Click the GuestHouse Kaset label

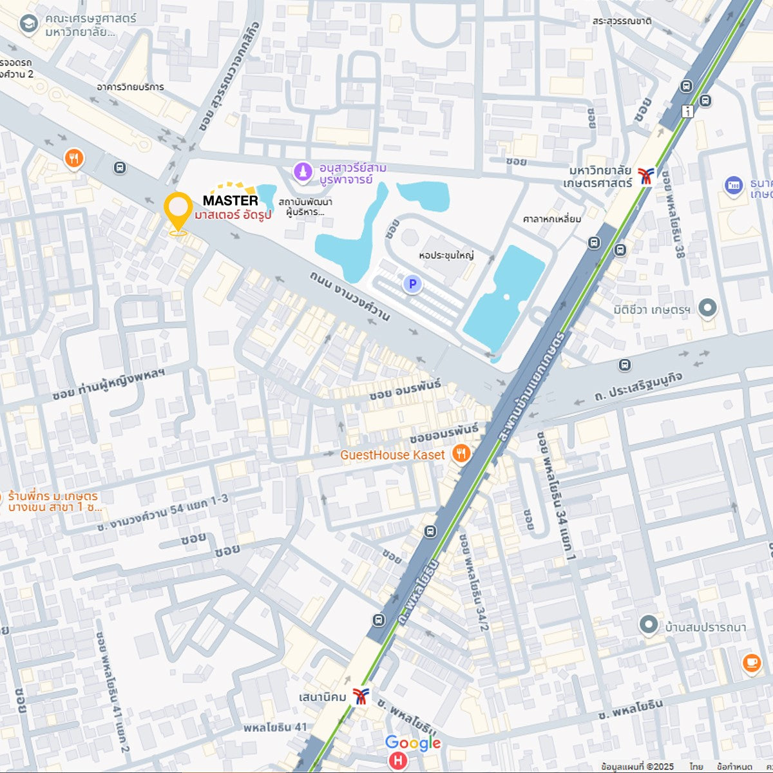tap(392, 455)
